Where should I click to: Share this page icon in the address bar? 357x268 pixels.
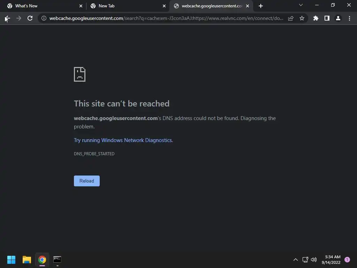(291, 18)
